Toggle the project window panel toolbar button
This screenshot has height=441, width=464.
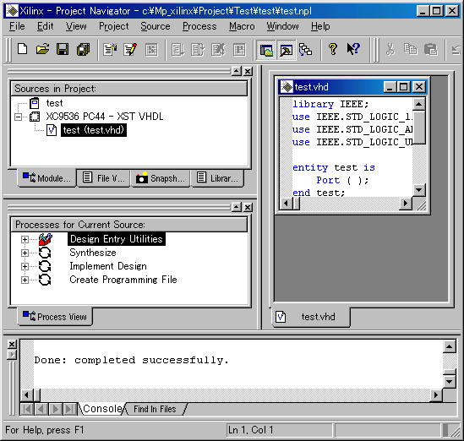[266, 50]
